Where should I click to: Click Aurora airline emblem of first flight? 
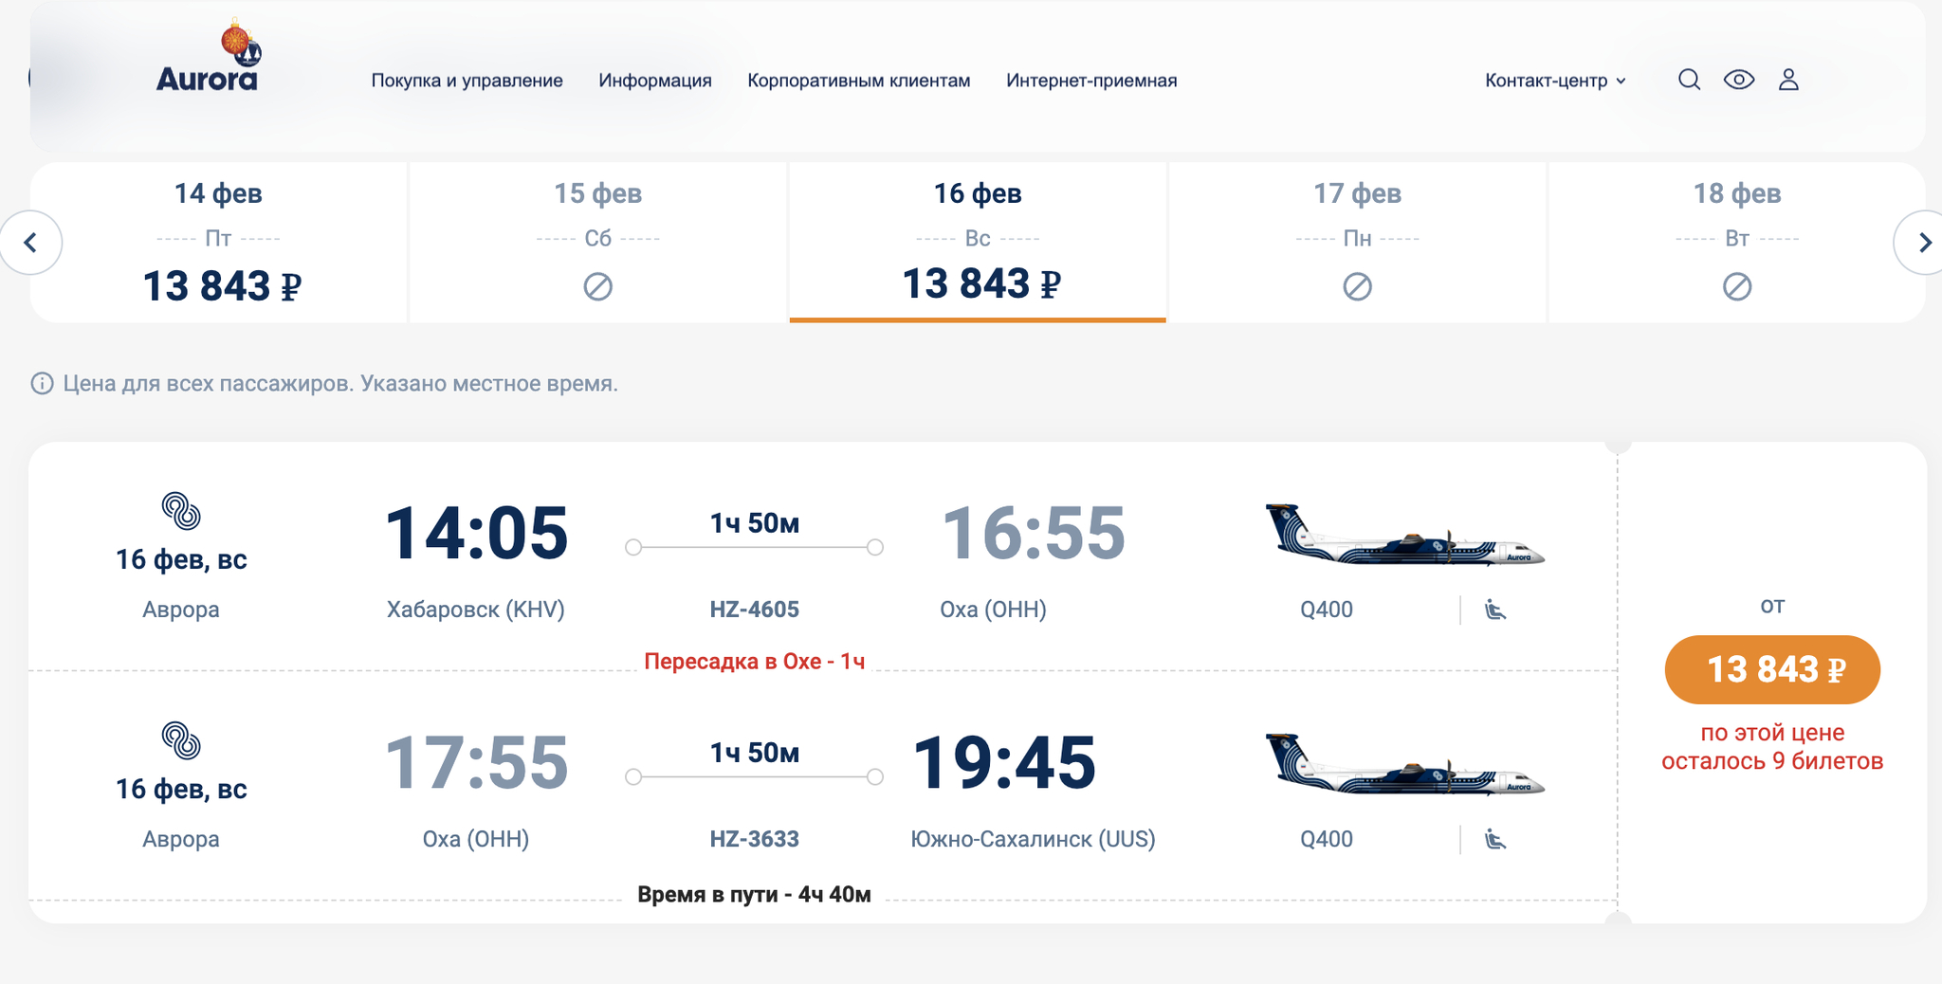pos(181,511)
